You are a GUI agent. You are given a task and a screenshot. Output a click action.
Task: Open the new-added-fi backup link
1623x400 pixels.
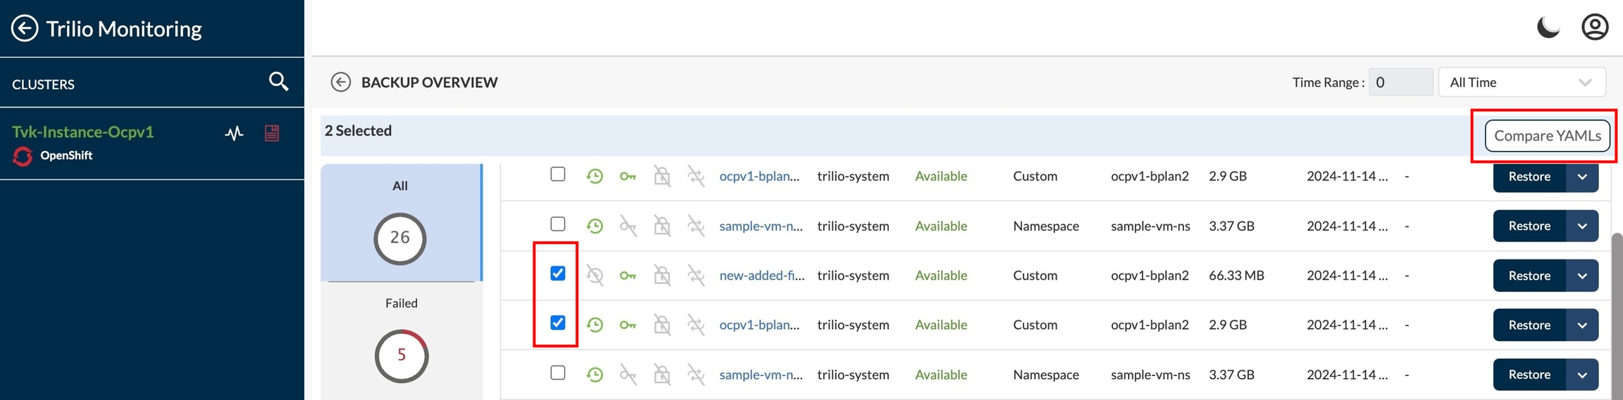761,276
